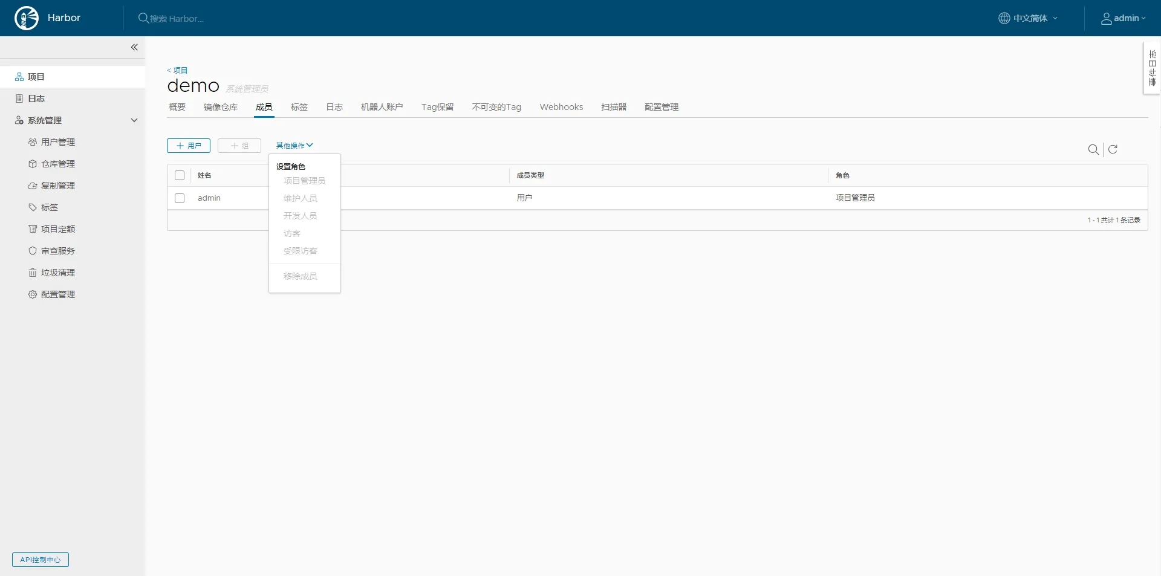The image size is (1161, 576).
Task: Check the select-all members checkbox
Action: pos(180,175)
